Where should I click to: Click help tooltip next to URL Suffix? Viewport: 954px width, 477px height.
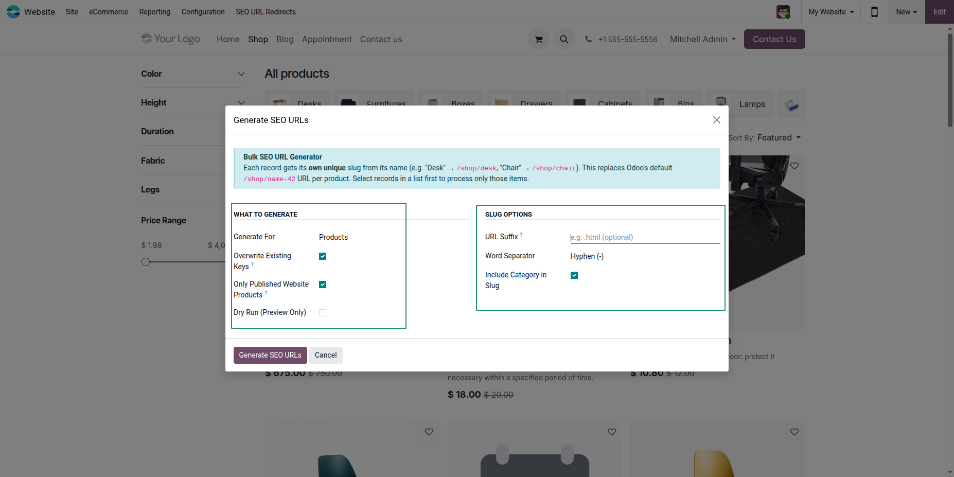coord(521,235)
